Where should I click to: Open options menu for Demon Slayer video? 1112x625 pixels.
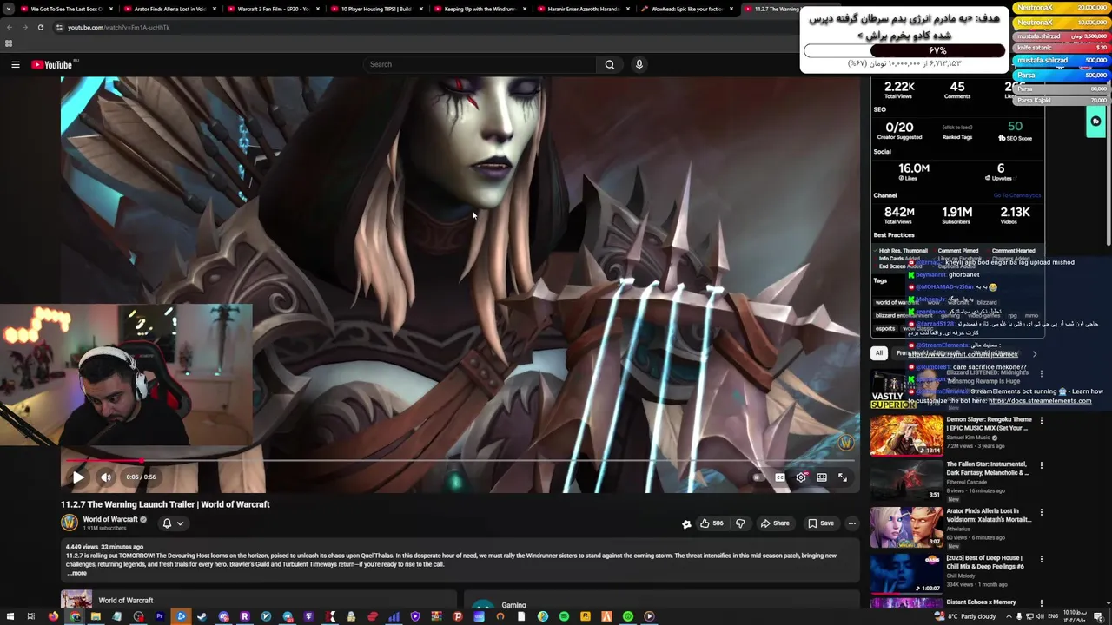(x=1042, y=421)
